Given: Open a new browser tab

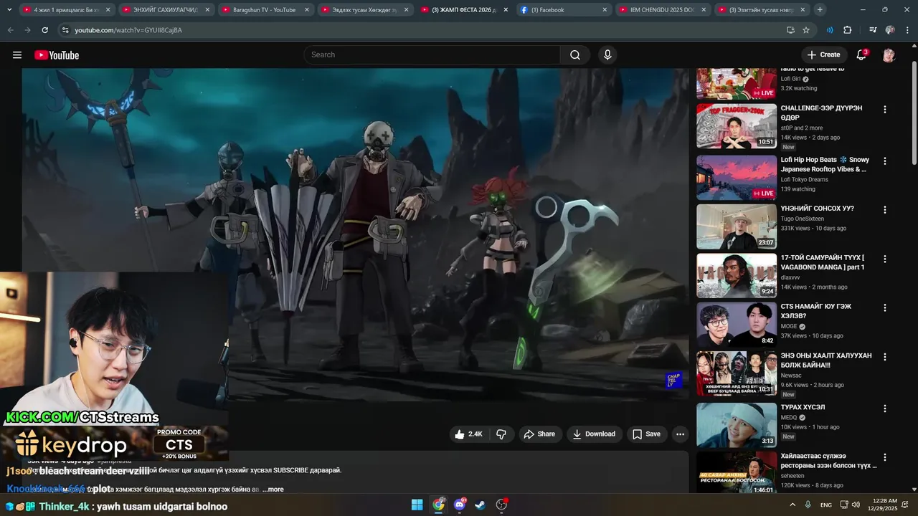Looking at the screenshot, I should pyautogui.click(x=820, y=10).
